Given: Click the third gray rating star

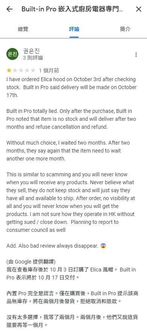Looking at the screenshot, I should click(x=21, y=70).
